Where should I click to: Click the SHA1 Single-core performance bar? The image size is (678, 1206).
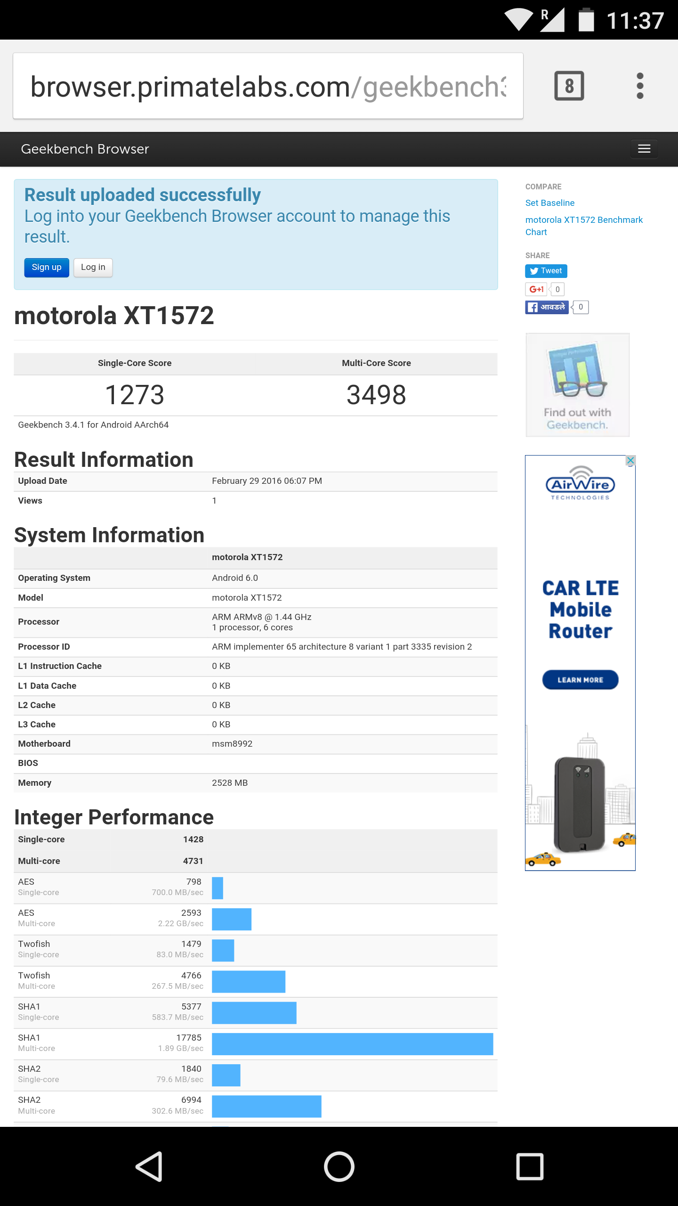(254, 1013)
